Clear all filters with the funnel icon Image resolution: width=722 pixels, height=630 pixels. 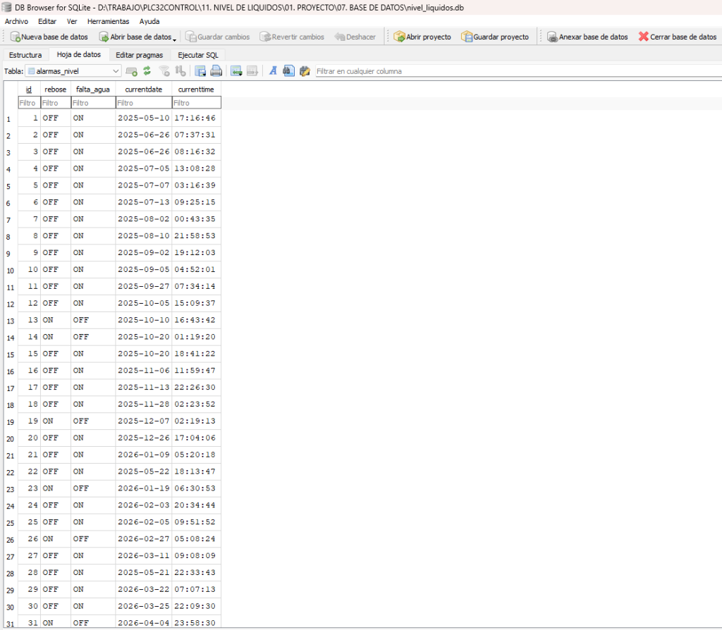click(164, 71)
